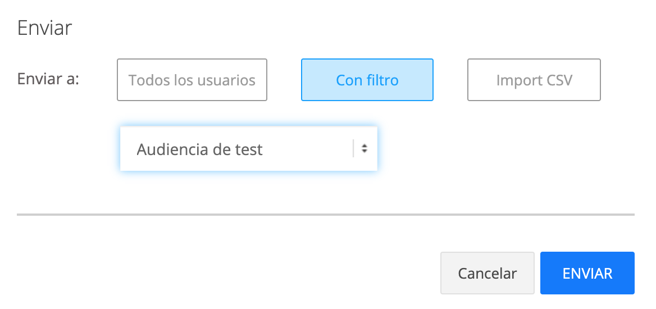Open the 'Audiencia de test' dropdown

248,149
